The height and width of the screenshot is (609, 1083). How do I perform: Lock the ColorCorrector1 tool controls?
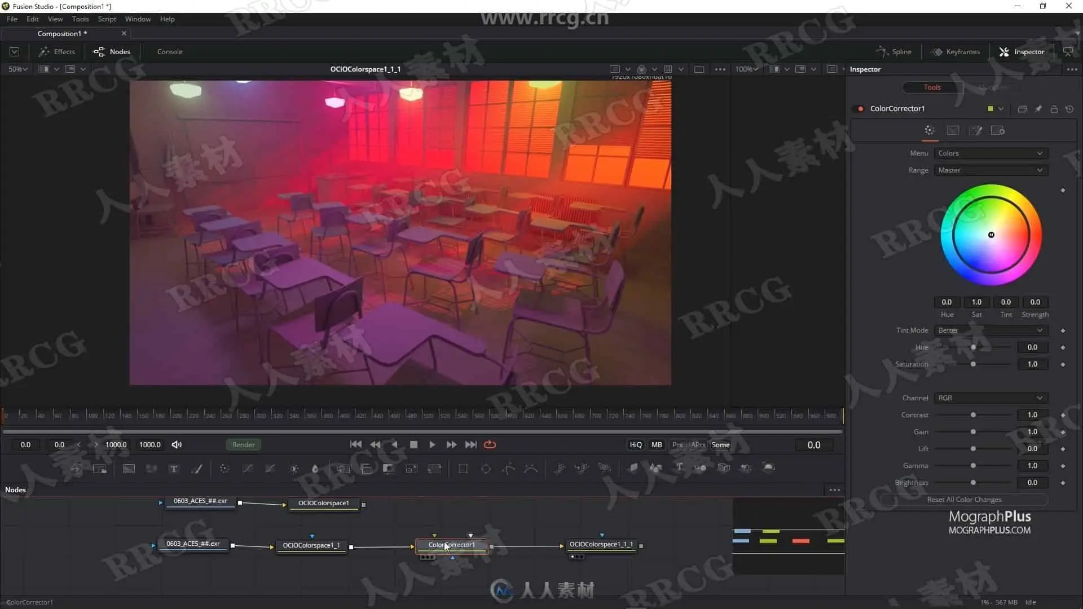point(1054,109)
